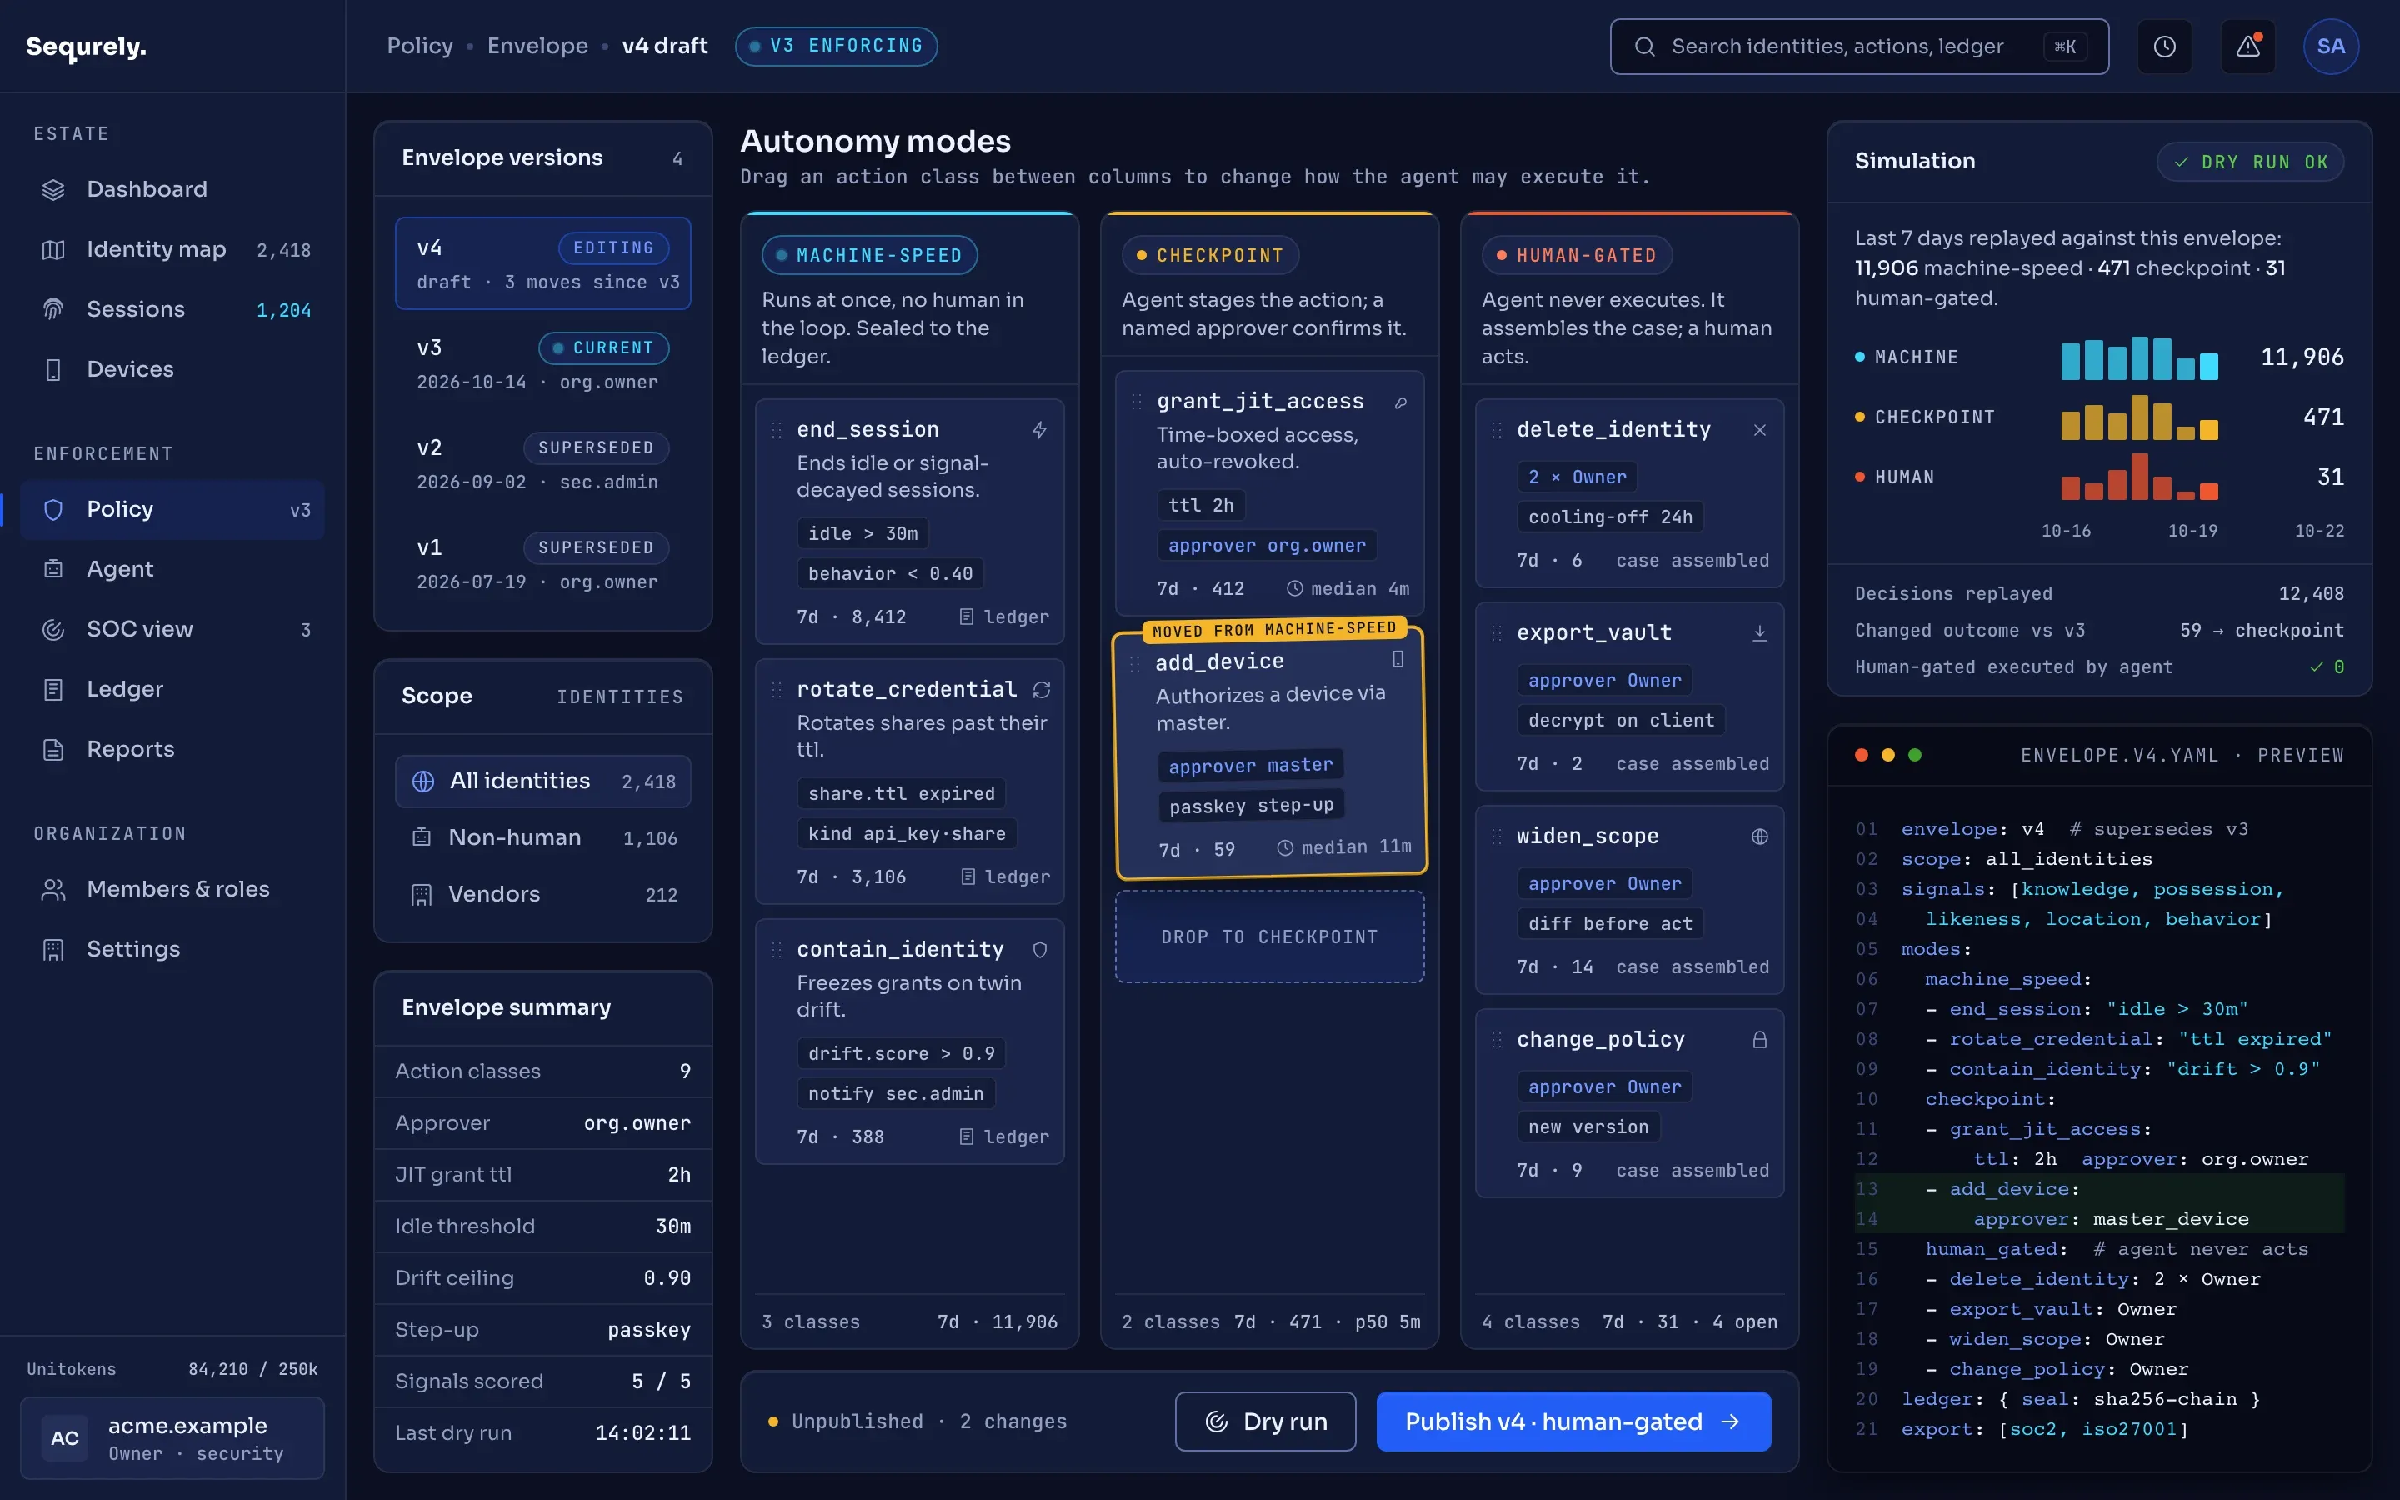Click the V3 ENFORCING status badge
Screen dimensions: 2400x1500
836,46
